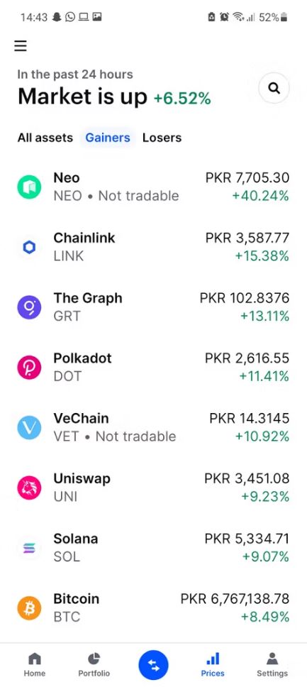307x687 pixels.
Task: Tap the Solana logo icon
Action: coord(29,548)
